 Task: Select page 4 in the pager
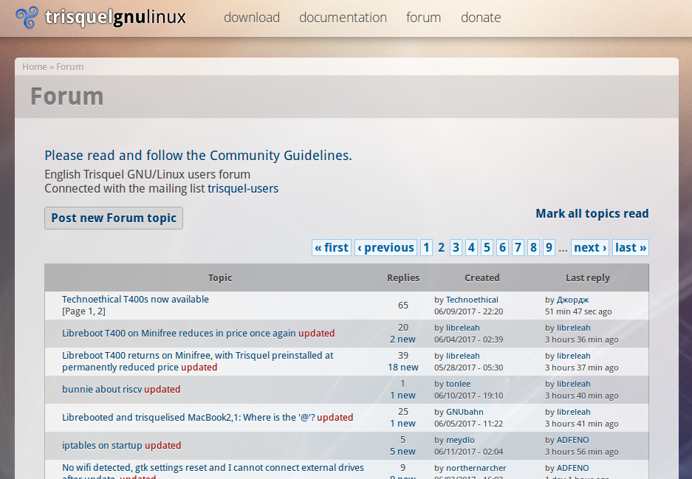(471, 247)
